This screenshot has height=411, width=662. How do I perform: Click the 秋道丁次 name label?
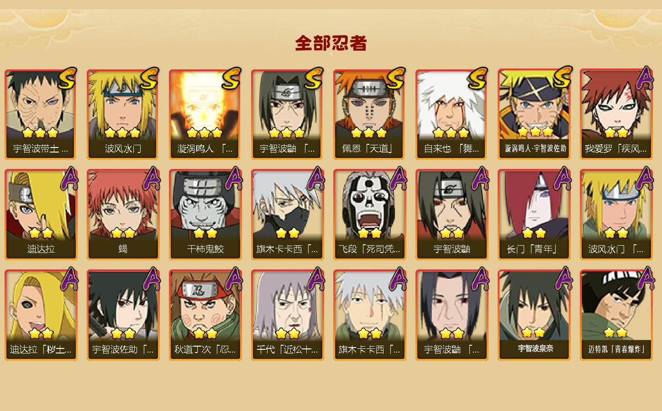tap(205, 350)
